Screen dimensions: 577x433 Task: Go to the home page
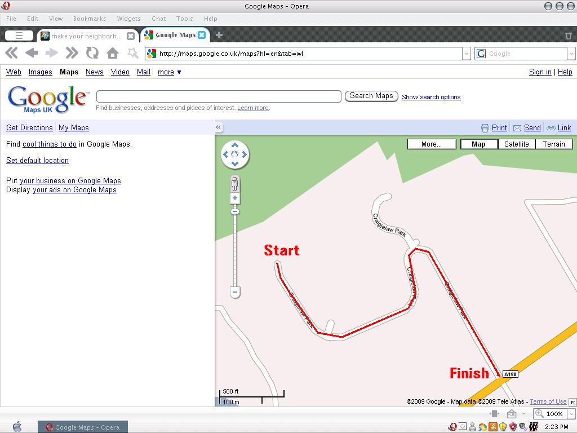(x=113, y=53)
